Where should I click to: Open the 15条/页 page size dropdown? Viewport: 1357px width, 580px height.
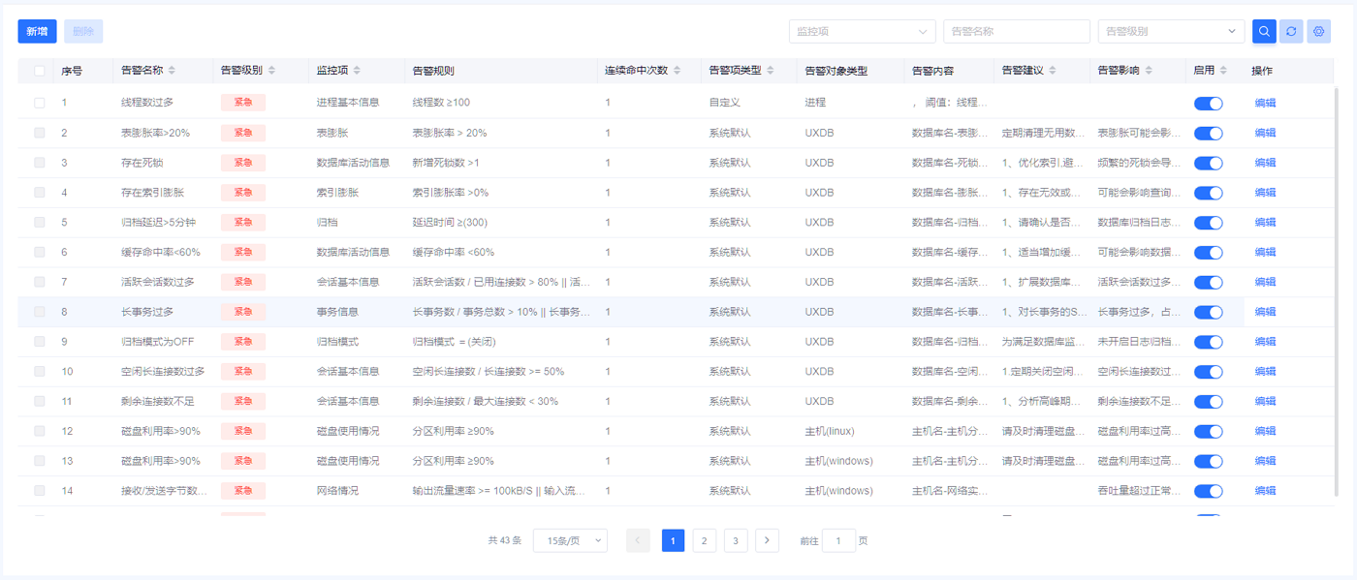(x=570, y=540)
